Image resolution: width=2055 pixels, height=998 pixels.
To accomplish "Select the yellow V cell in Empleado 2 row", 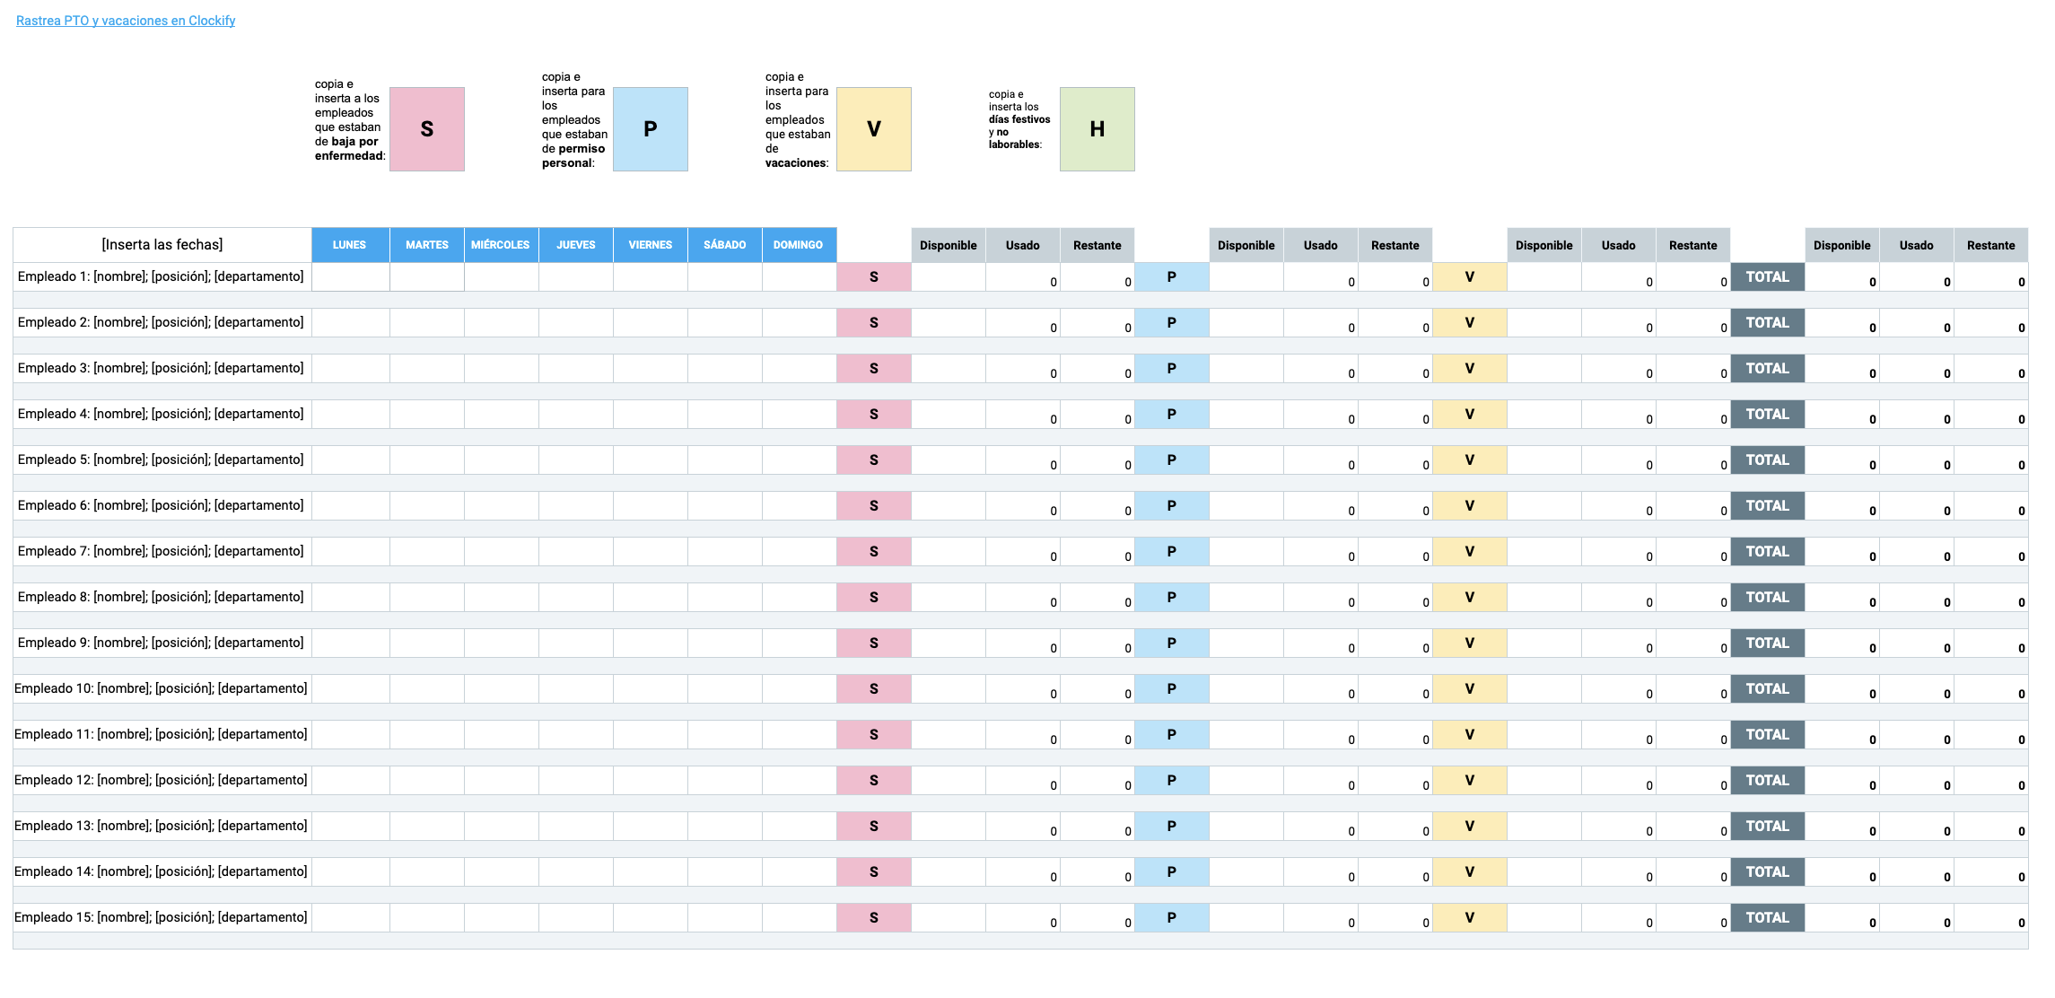I will point(1470,322).
